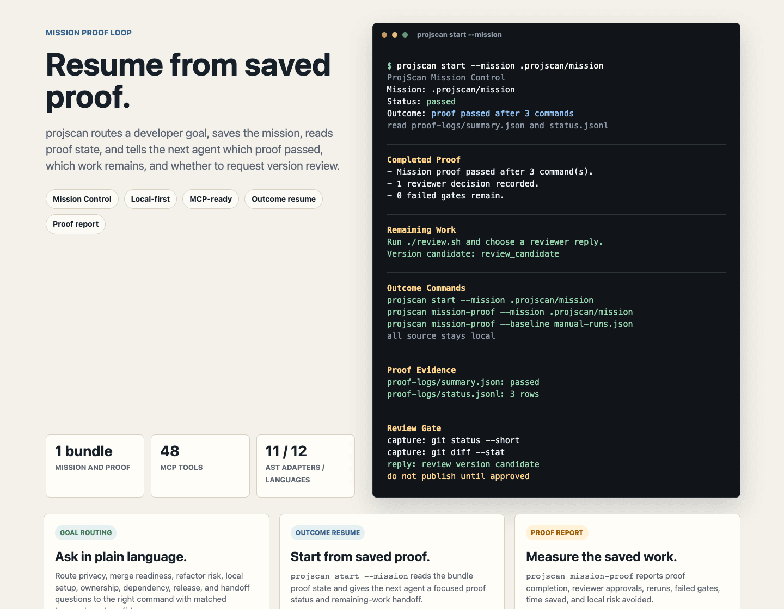Click the PROOF REPORT badge

click(557, 533)
